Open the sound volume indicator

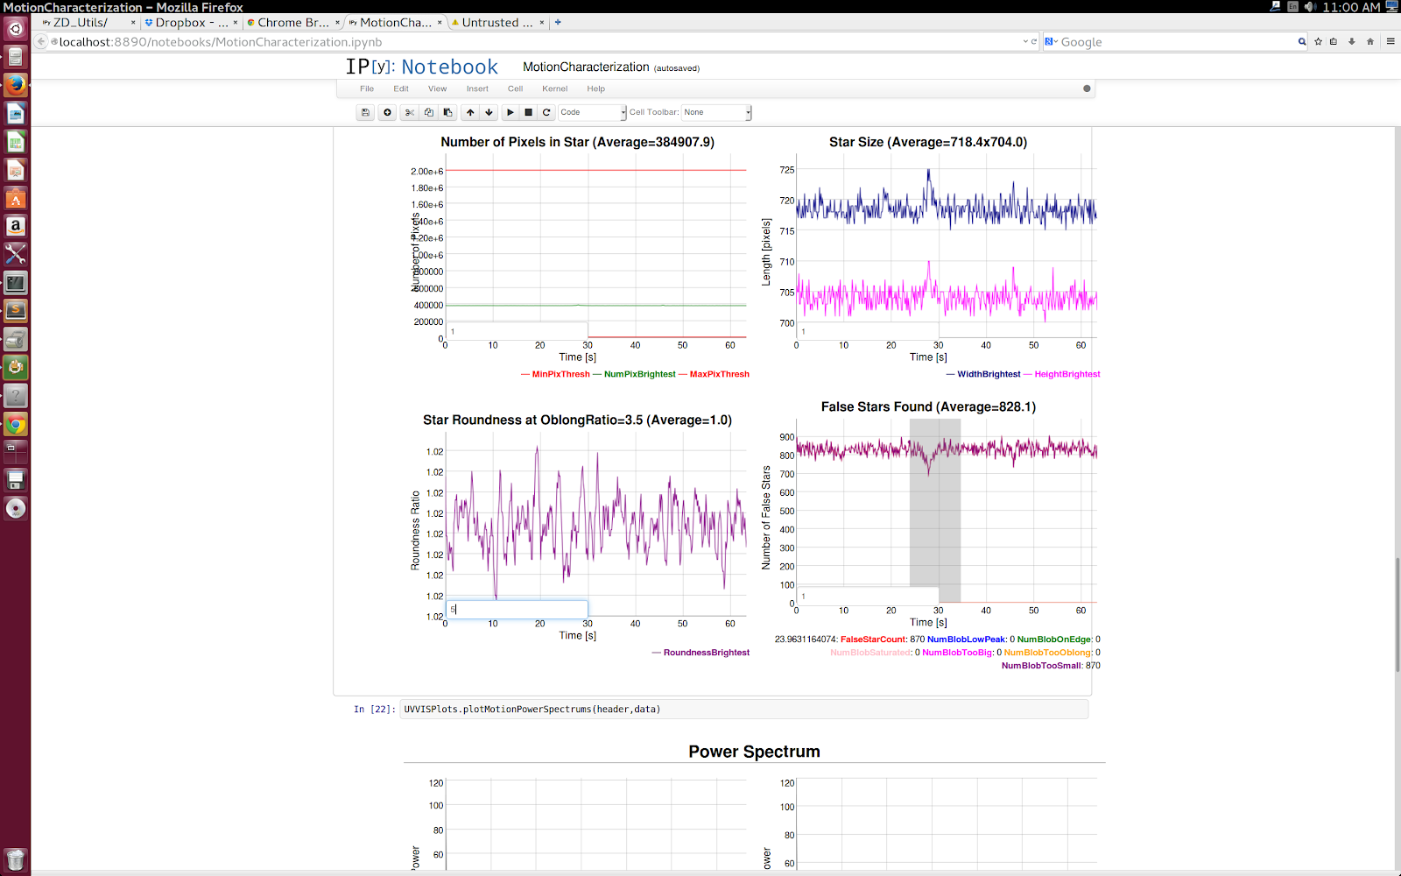click(1309, 7)
